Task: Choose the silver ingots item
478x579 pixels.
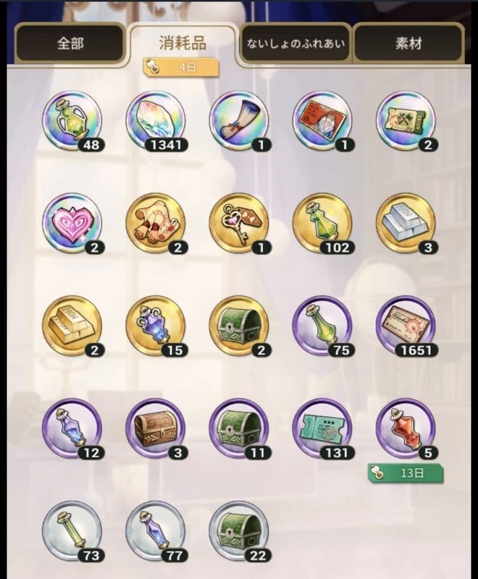Action: coord(406,224)
